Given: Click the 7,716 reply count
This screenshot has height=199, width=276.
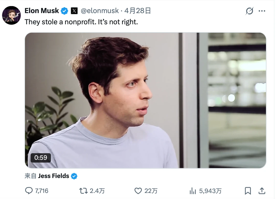Looking at the screenshot, I should point(42,191).
